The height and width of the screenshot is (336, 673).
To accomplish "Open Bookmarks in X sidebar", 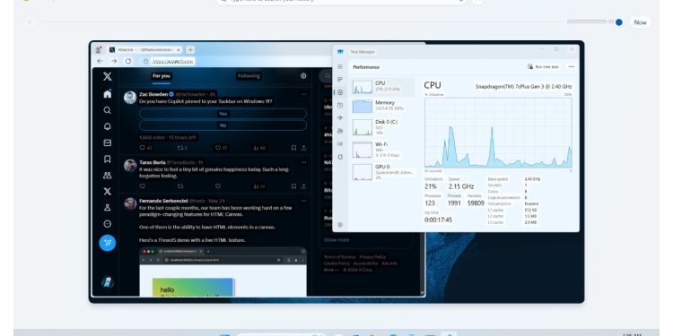I will 108,159.
